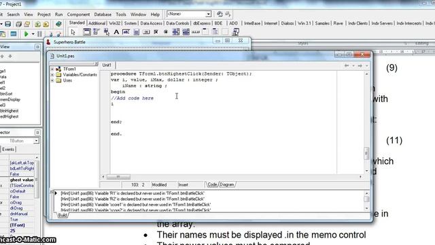Viewport: 435px width, 245px height.
Task: Click the green Run button
Action: tap(26, 34)
